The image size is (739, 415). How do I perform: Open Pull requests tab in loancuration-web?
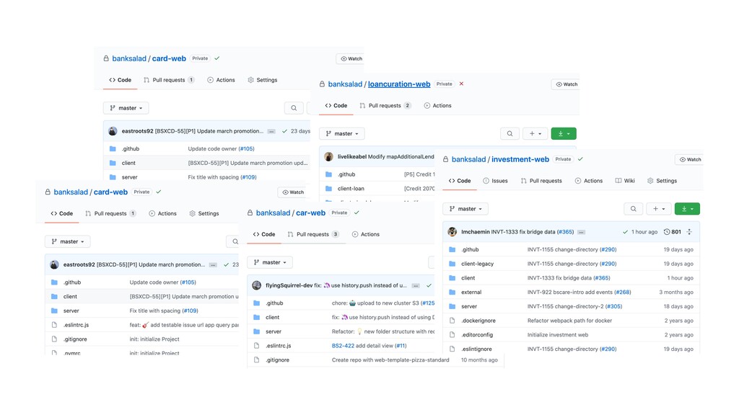(x=385, y=105)
